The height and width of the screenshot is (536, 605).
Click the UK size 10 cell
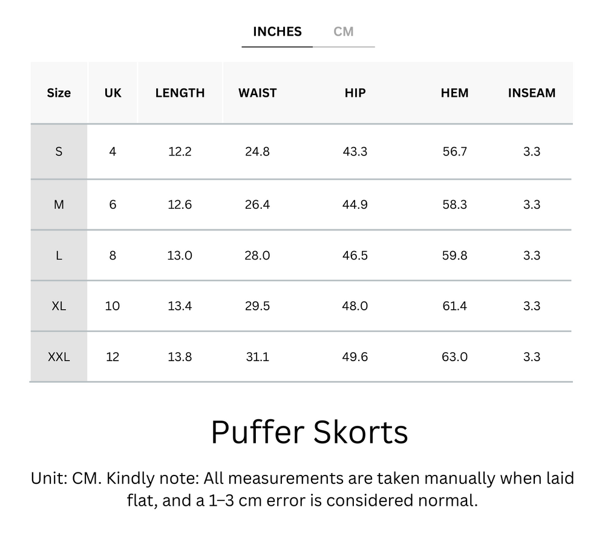112,306
